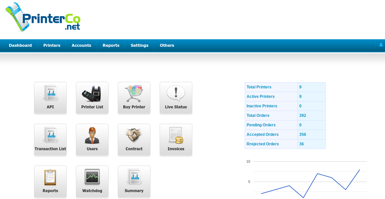Expand the Settings navigation menu
Viewport: 385px width, 199px height.
coord(139,45)
